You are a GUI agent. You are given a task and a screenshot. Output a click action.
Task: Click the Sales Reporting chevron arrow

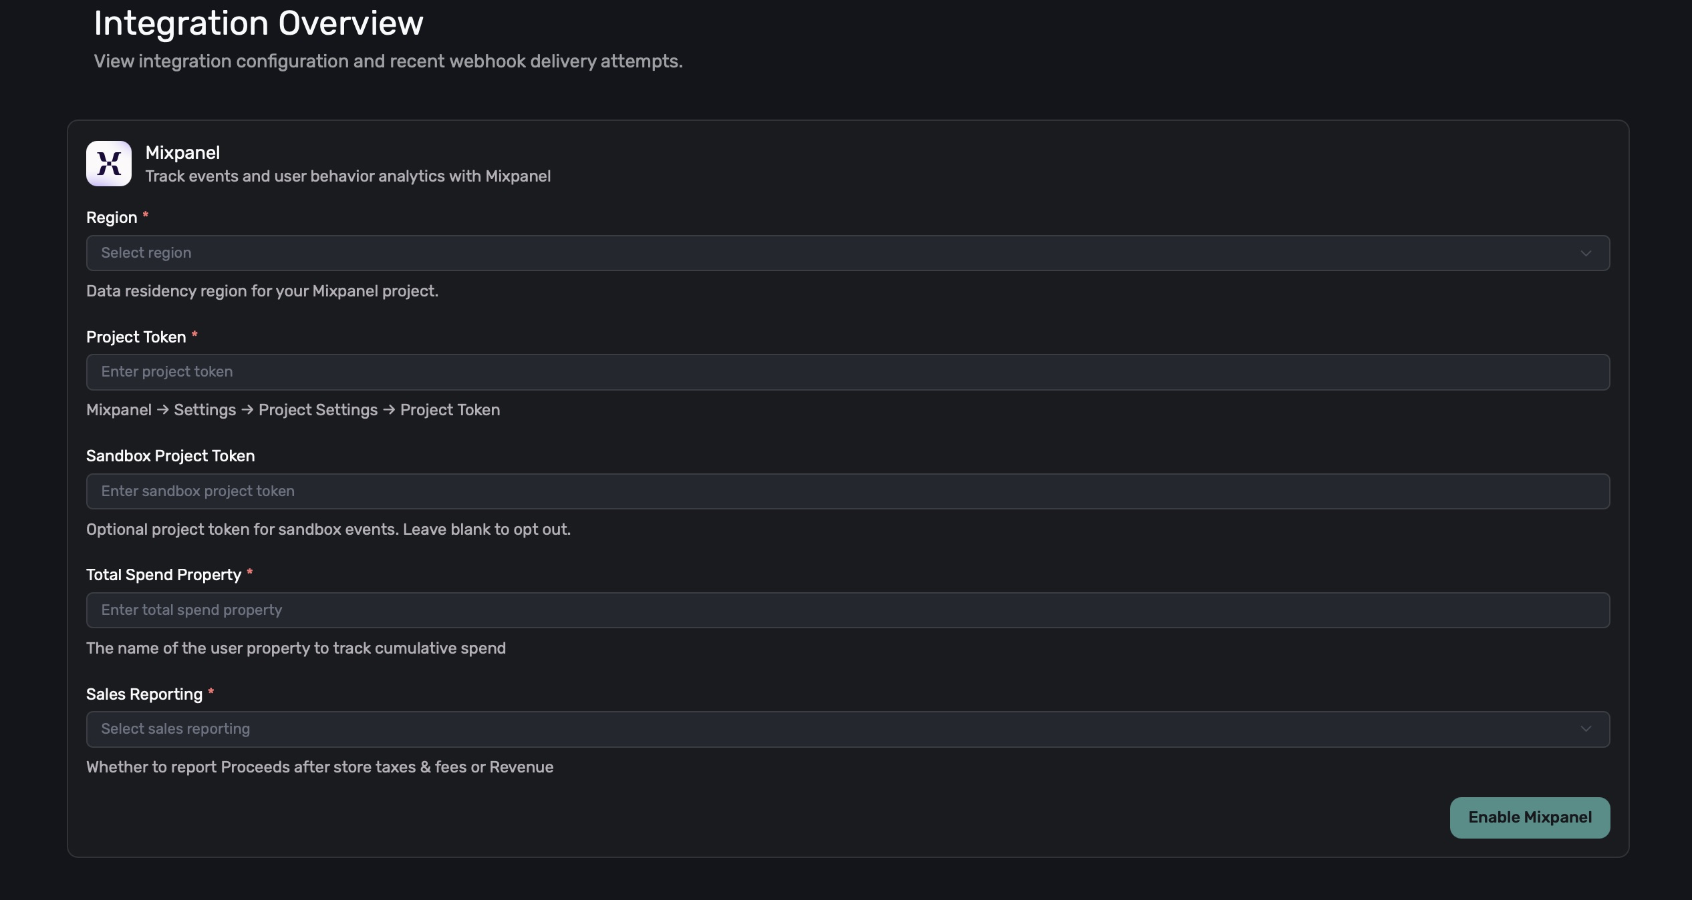(1586, 729)
